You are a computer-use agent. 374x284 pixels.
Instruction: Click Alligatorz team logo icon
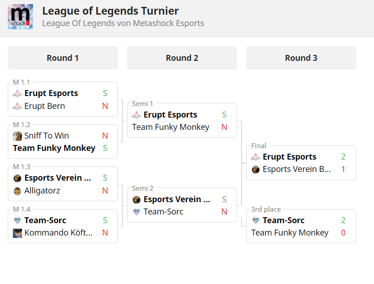(x=17, y=191)
